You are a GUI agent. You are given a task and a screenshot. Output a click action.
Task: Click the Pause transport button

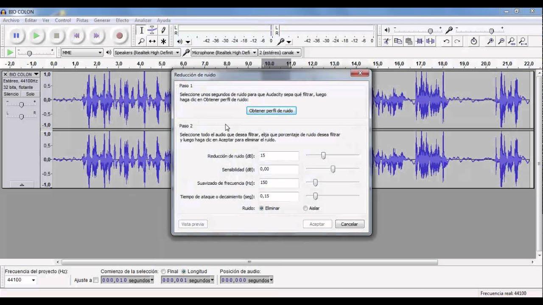click(16, 36)
